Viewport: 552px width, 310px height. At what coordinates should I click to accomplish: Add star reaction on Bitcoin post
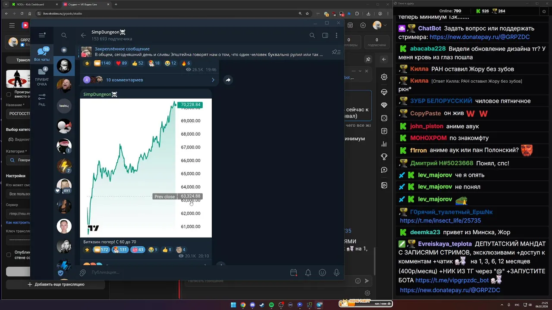(x=87, y=250)
